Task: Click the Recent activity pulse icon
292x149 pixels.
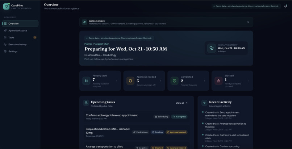Action: (204, 103)
